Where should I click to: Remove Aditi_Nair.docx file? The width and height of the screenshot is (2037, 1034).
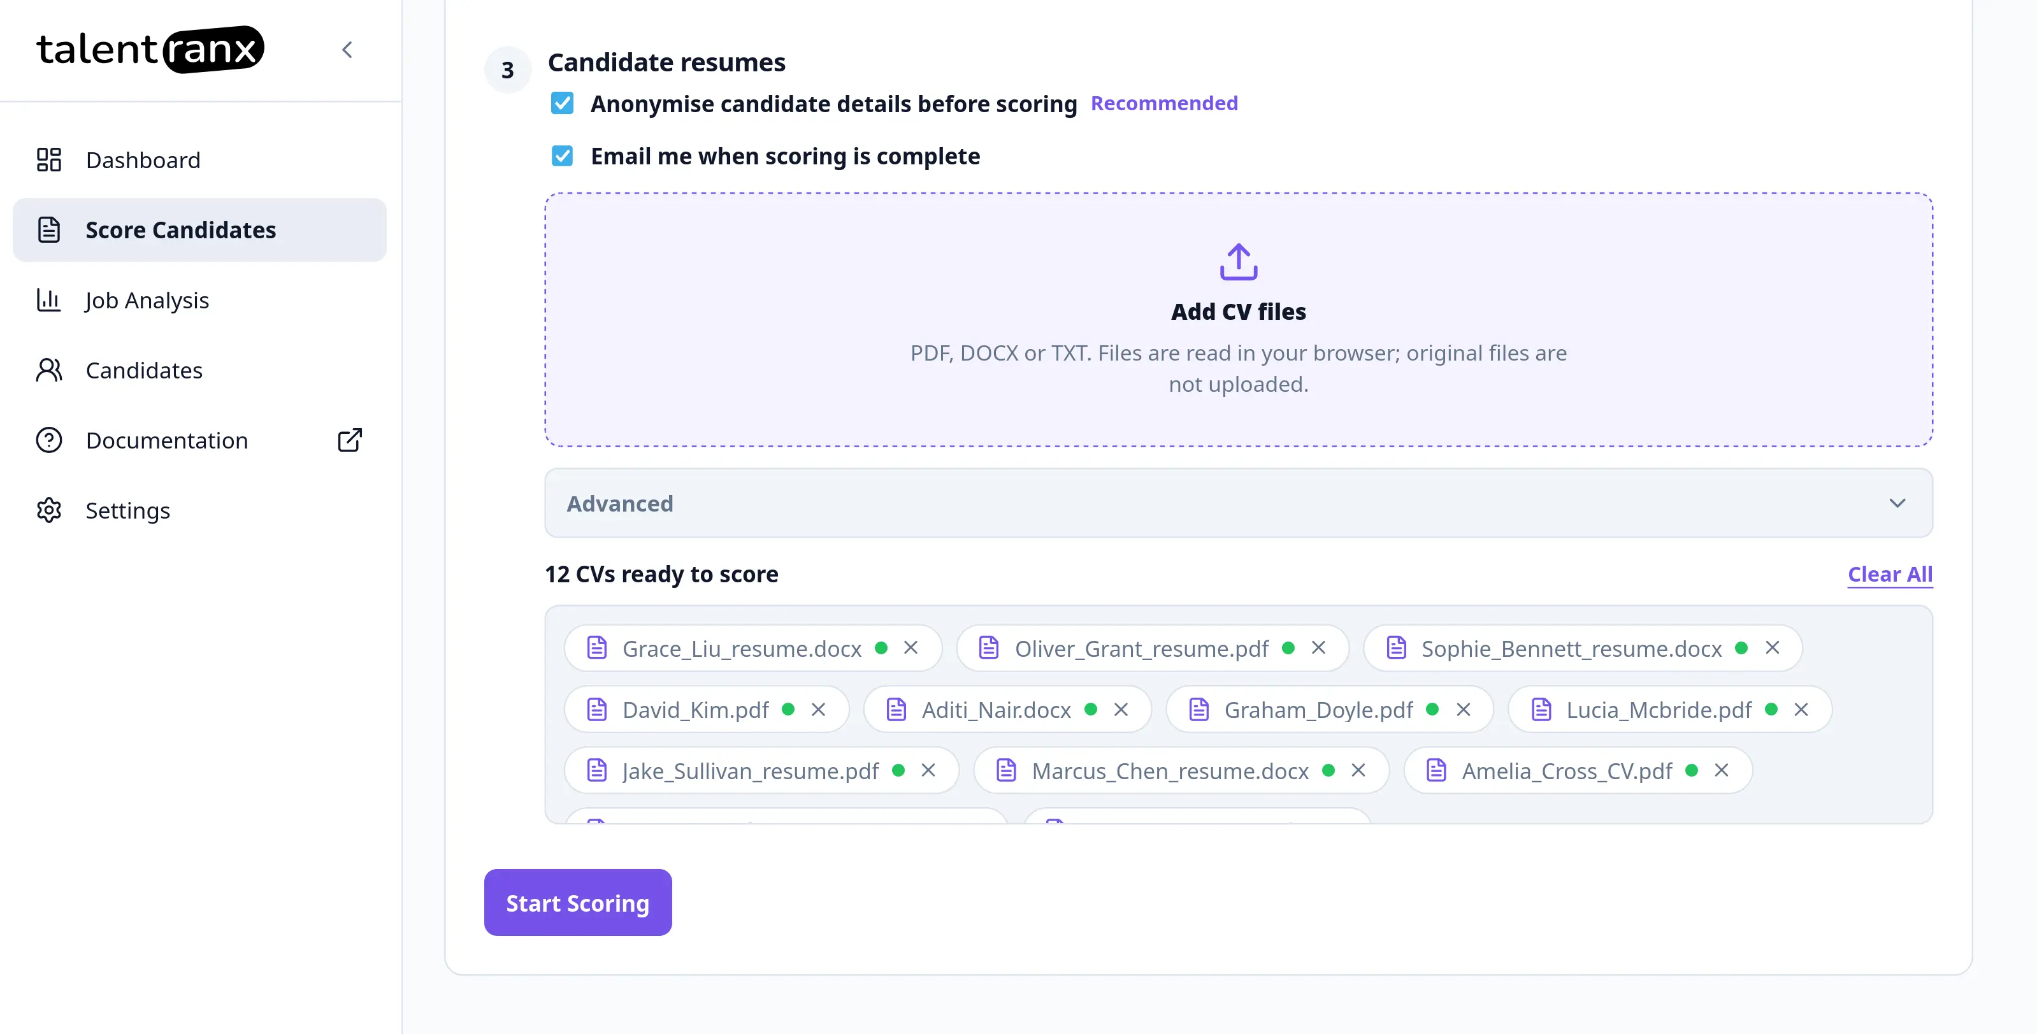tap(1121, 710)
